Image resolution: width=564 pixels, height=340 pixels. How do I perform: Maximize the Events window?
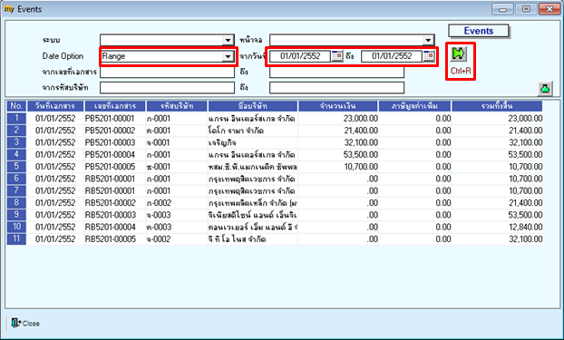pyautogui.click(x=526, y=9)
